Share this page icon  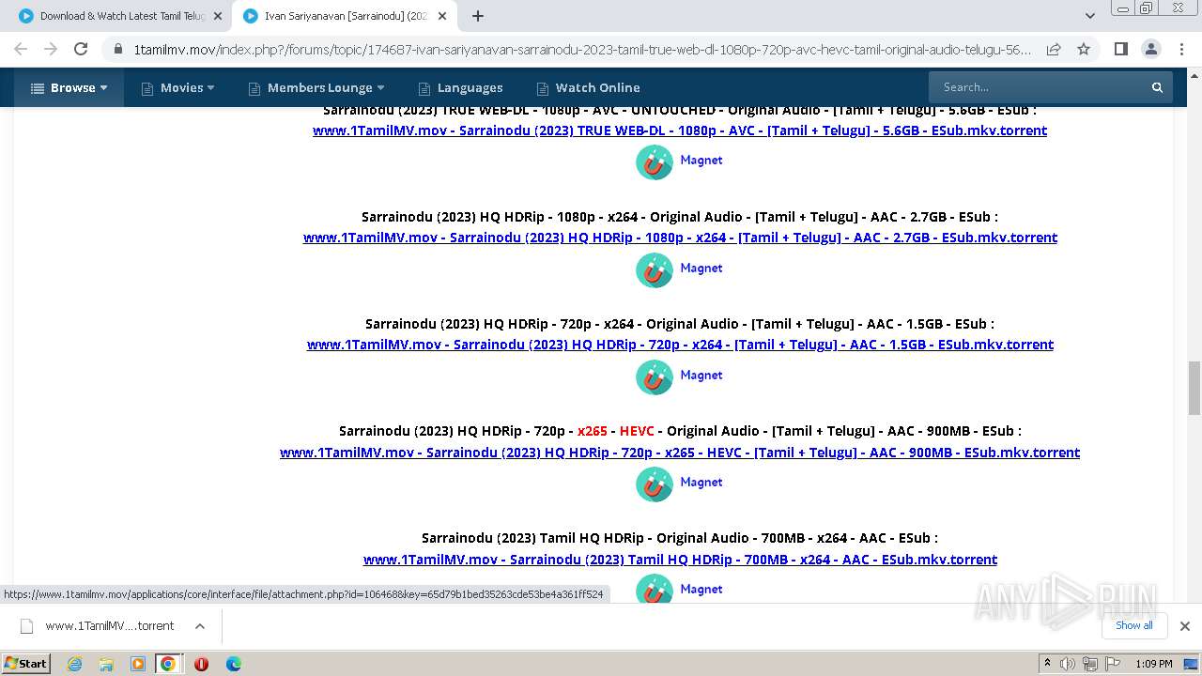tap(1054, 49)
